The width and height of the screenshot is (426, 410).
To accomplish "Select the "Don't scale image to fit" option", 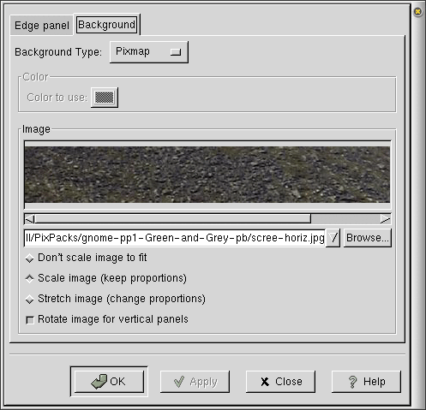I will (x=30, y=258).
